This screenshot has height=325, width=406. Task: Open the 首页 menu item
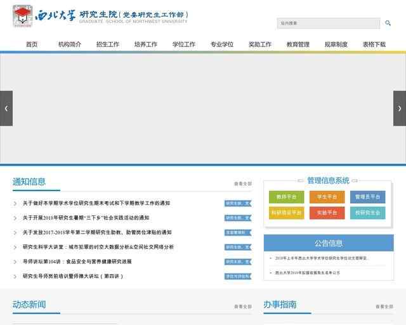coord(32,44)
